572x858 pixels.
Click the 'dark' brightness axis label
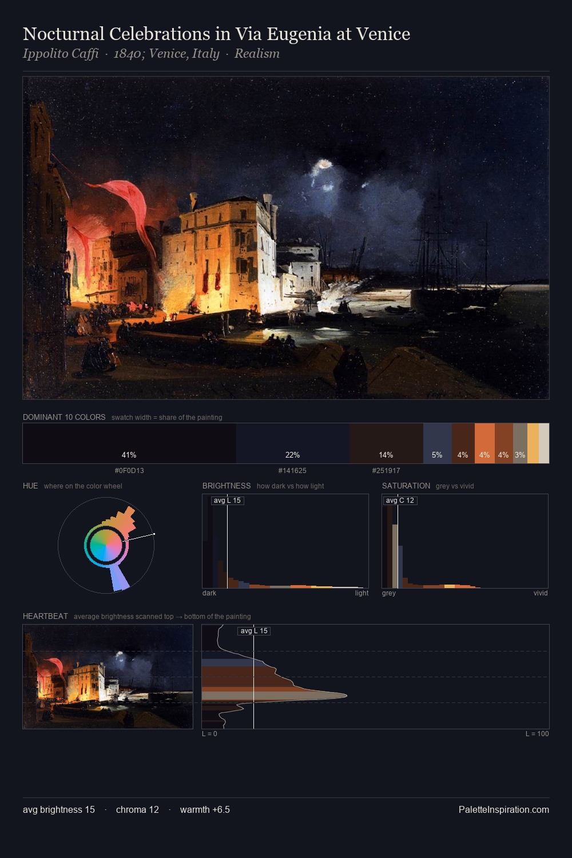[209, 593]
